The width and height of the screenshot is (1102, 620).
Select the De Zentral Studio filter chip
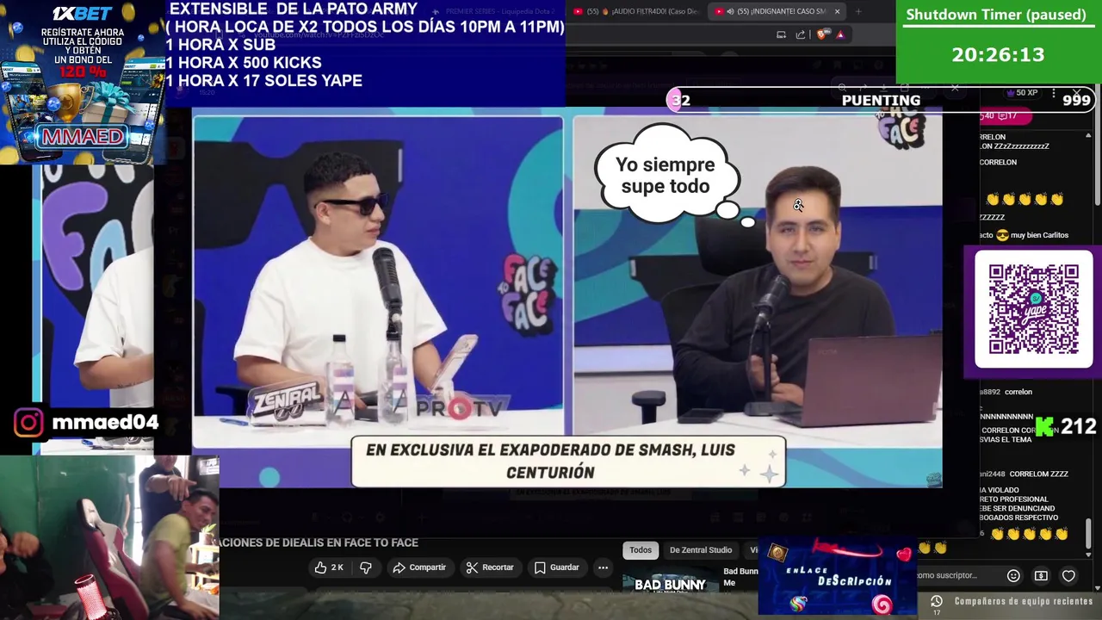701,550
